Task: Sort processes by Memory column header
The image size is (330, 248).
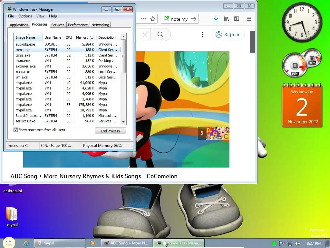Action: 85,37
